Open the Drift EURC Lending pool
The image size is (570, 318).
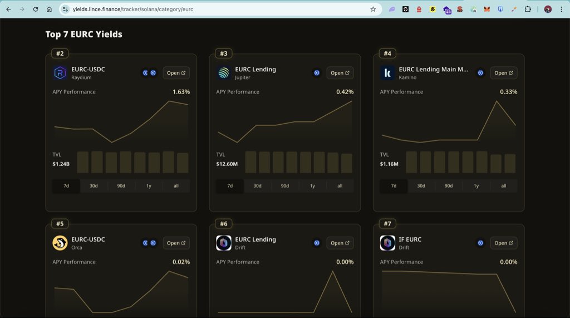(x=340, y=243)
